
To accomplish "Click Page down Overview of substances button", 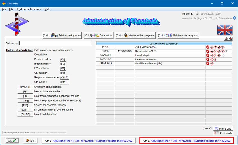I will pyautogui.click(x=25, y=87).
